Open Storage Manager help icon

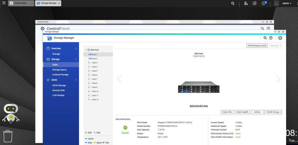271,38
